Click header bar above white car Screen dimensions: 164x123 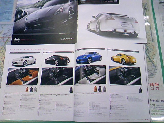pos(25,53)
